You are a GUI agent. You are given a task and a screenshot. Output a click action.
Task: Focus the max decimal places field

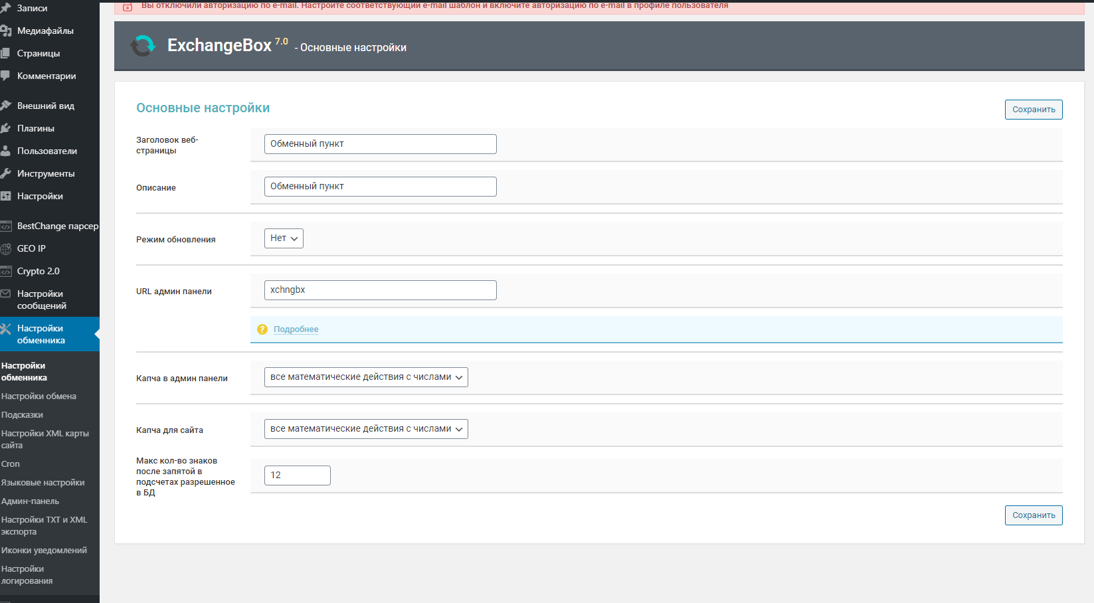[297, 475]
